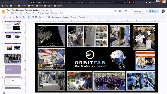
Task: Collapse the menus with the chevron
Action: [162, 17]
